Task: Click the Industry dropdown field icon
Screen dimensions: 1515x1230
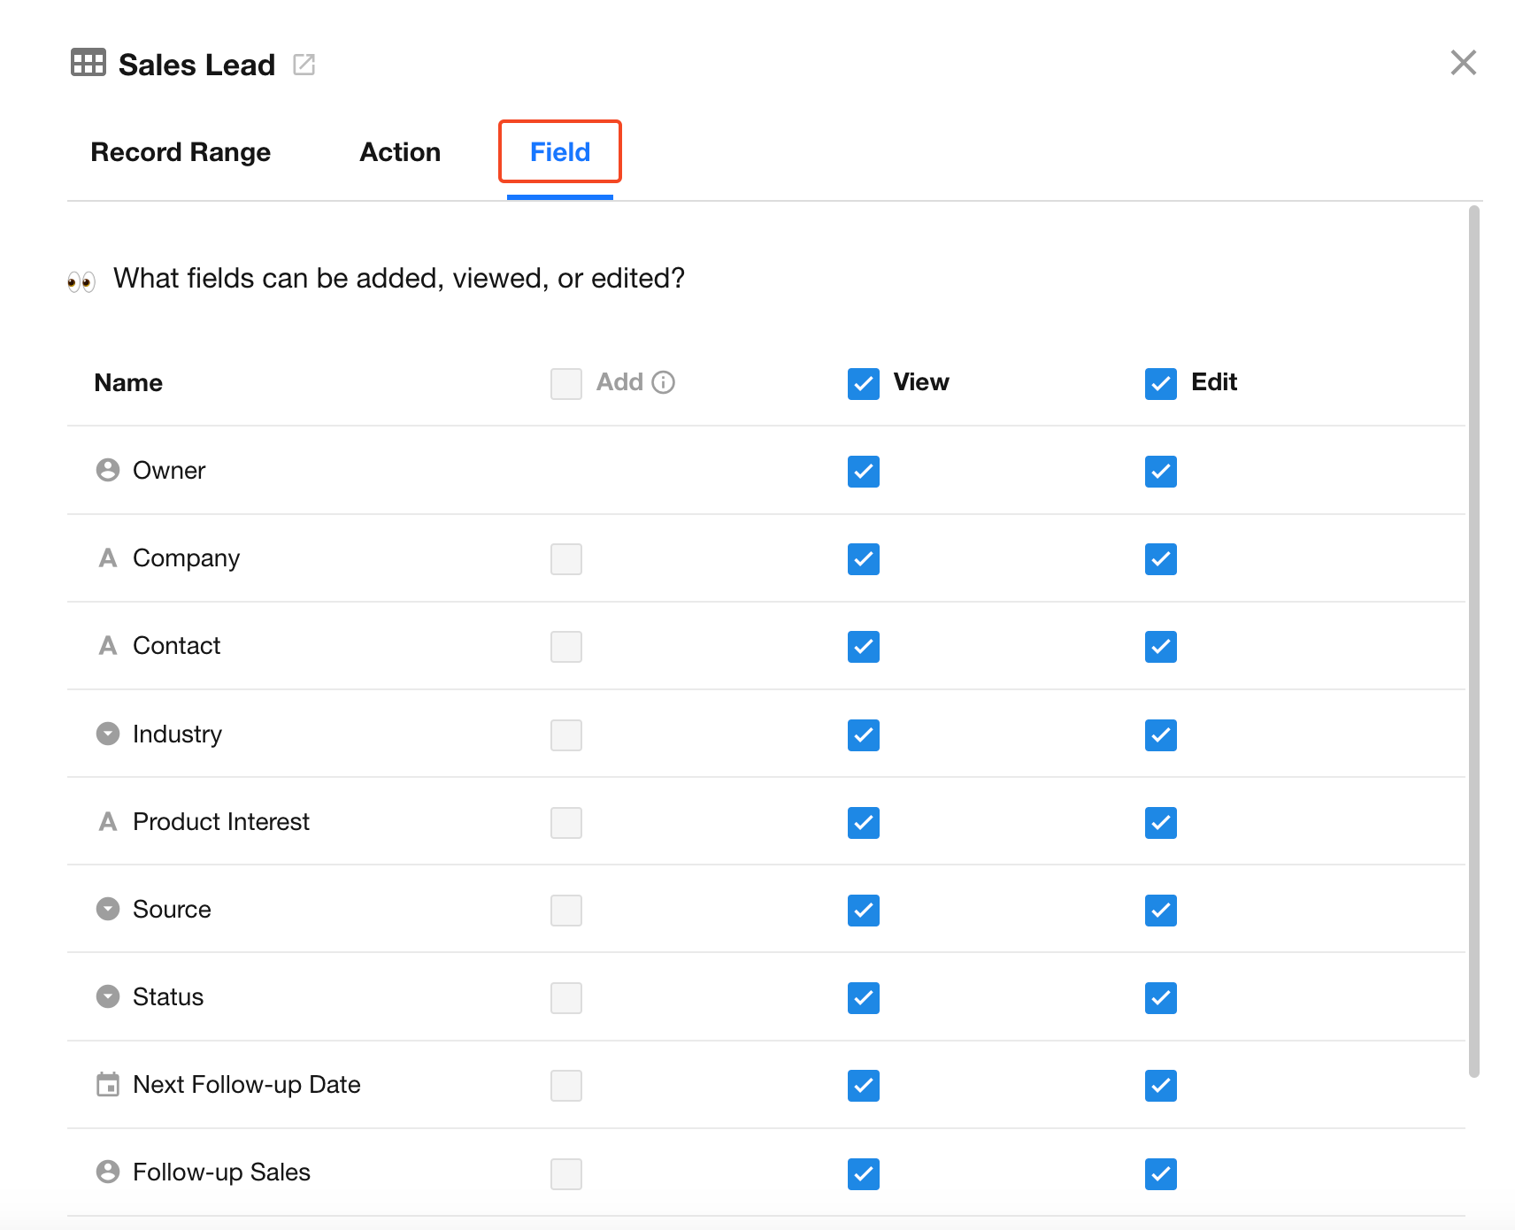Action: 108,734
